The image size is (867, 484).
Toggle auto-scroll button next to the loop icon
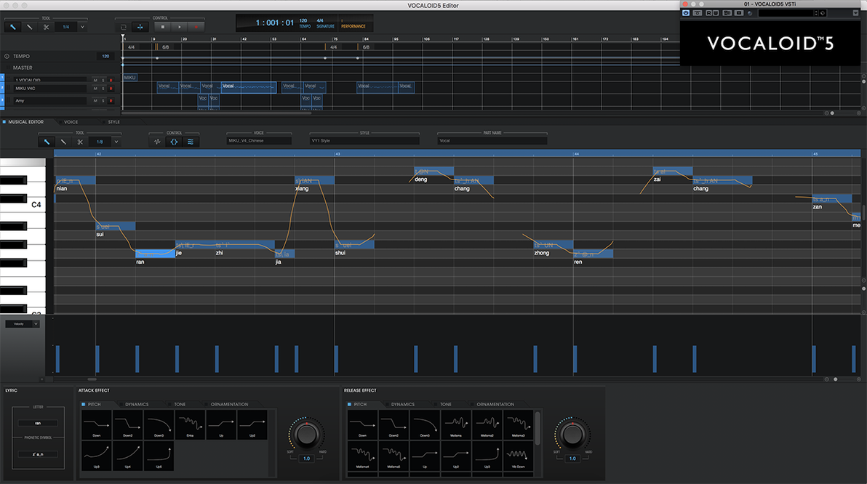[x=140, y=26]
